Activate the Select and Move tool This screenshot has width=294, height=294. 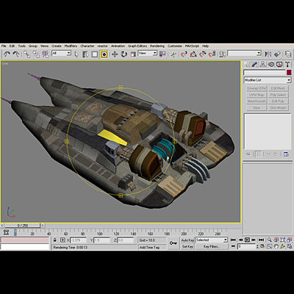(115, 54)
